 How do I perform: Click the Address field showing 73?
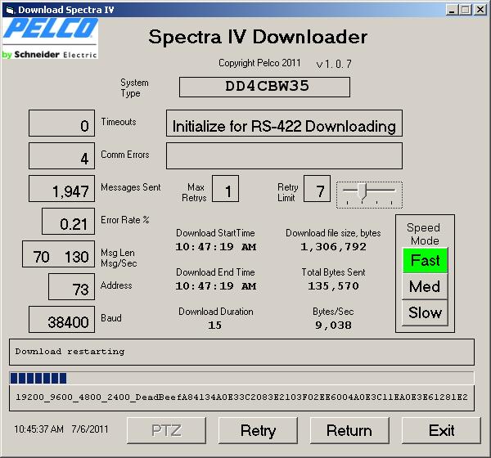(x=71, y=286)
